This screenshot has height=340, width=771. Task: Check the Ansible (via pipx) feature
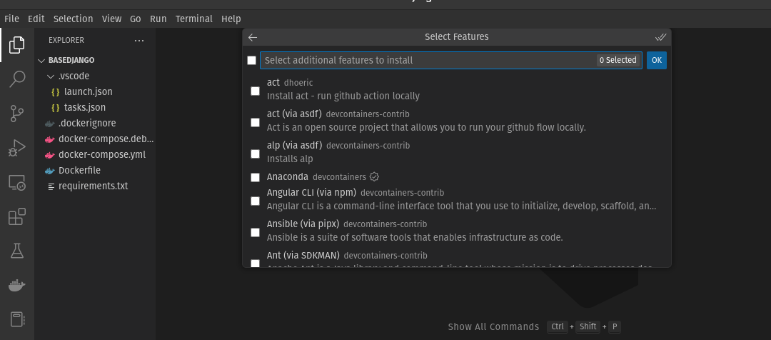[x=255, y=232]
